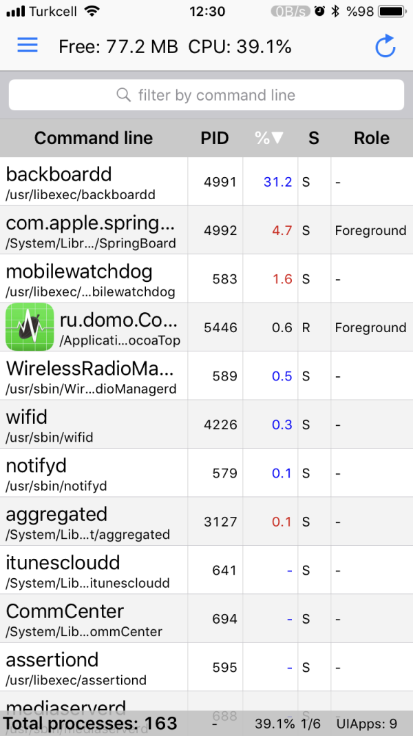Tap the Bluetooth status icon
The width and height of the screenshot is (413, 736).
pos(335,12)
